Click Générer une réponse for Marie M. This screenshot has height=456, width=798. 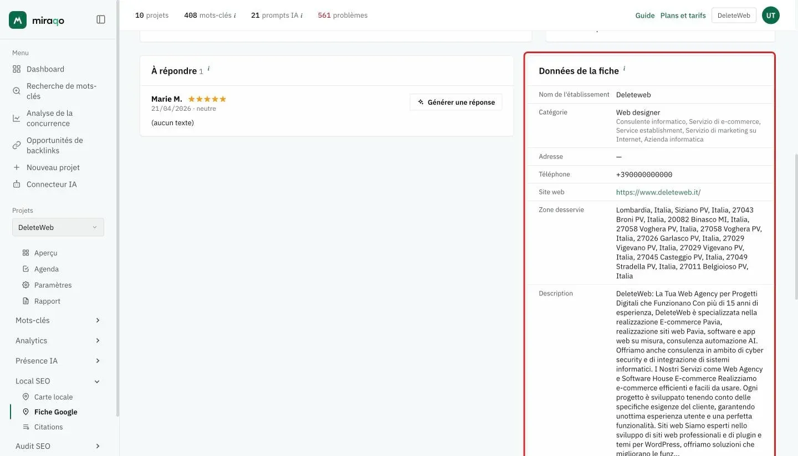456,103
